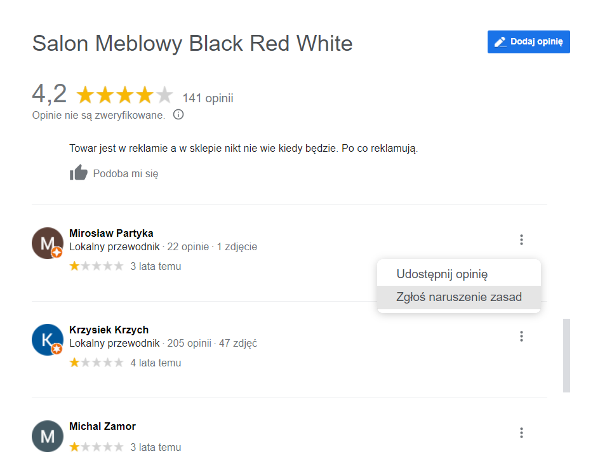Click the 141 opinii count

click(208, 98)
